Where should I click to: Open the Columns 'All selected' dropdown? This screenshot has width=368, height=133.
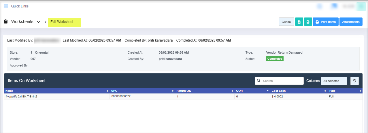(334, 81)
